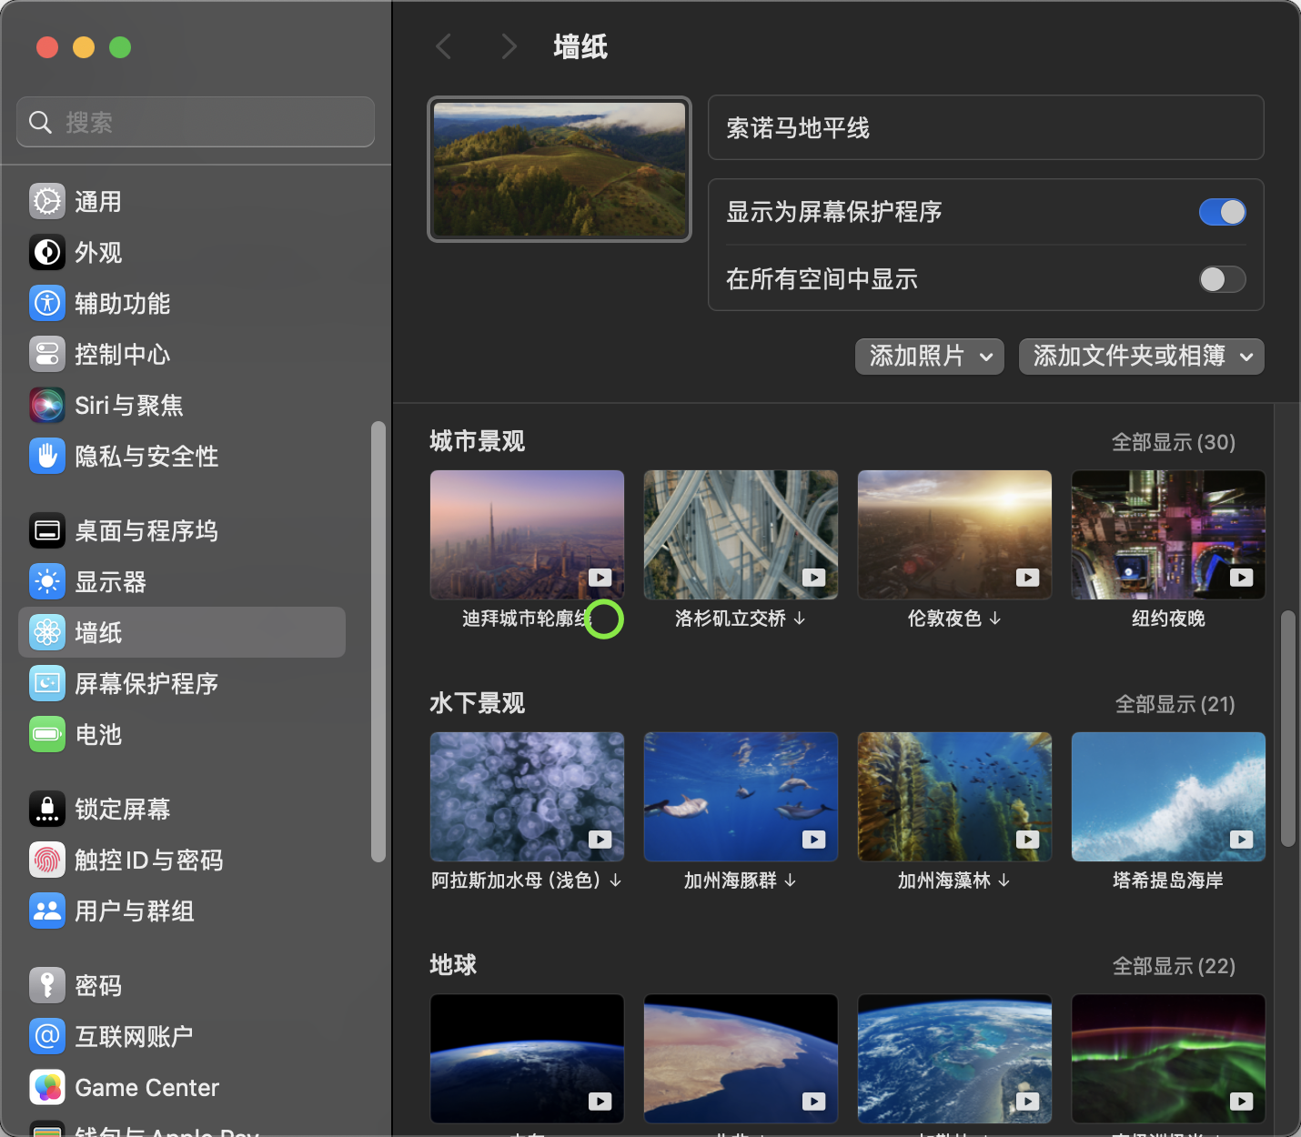Click the back navigation chevron
This screenshot has height=1137, width=1301.
point(444,46)
